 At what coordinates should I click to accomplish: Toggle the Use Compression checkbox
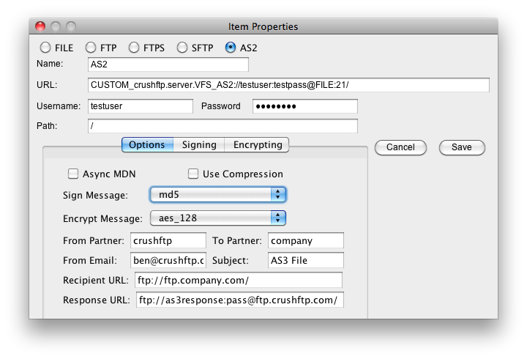[193, 174]
